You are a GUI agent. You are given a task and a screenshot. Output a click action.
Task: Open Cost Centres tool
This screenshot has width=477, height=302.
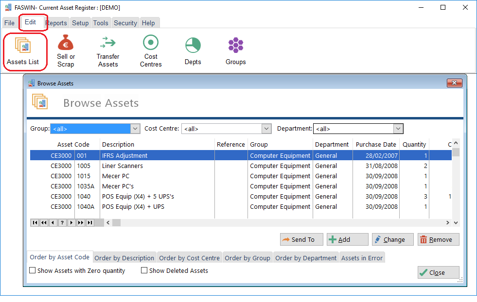(151, 51)
